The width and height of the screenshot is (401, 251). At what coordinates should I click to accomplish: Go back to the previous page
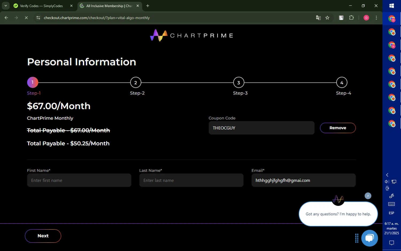[6, 18]
